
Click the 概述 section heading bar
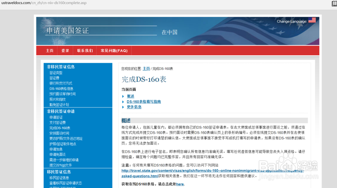point(214,120)
